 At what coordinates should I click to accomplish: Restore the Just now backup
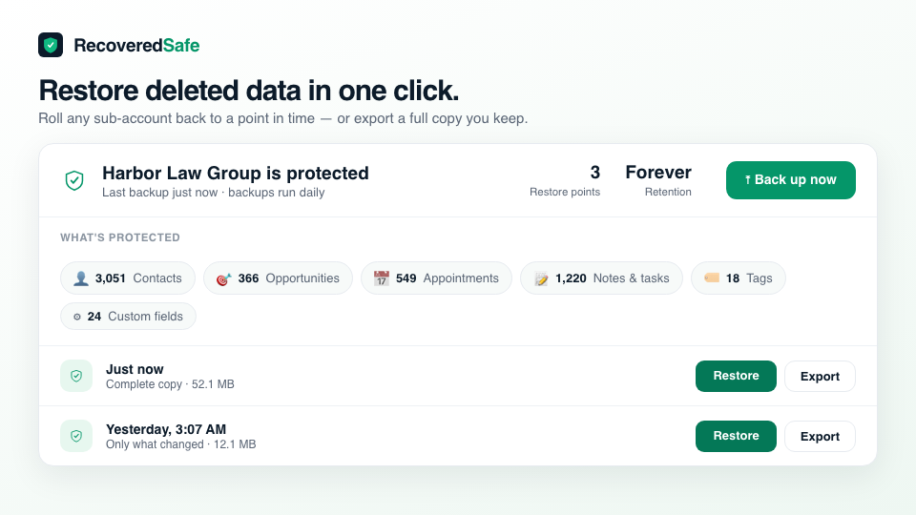coord(736,376)
